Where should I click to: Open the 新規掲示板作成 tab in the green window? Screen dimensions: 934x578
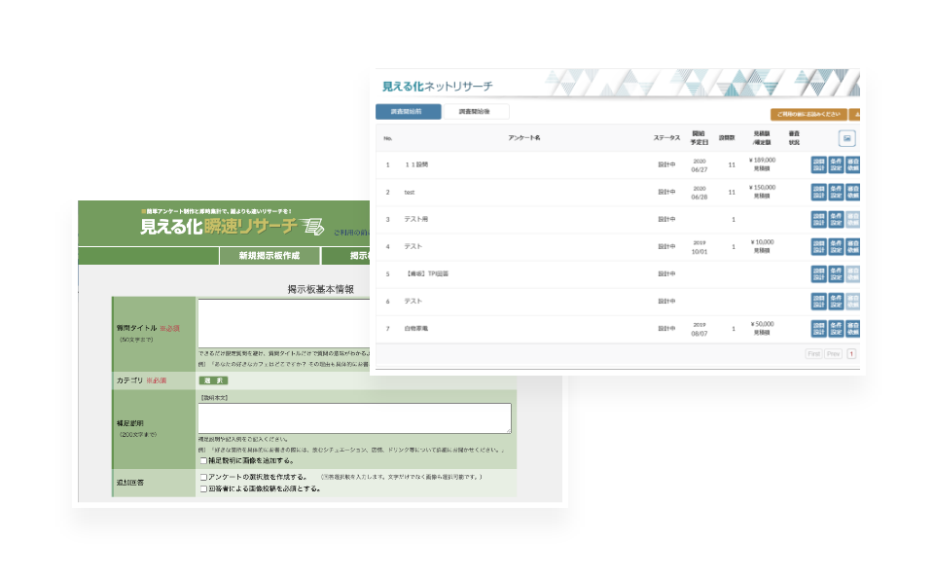(x=269, y=256)
